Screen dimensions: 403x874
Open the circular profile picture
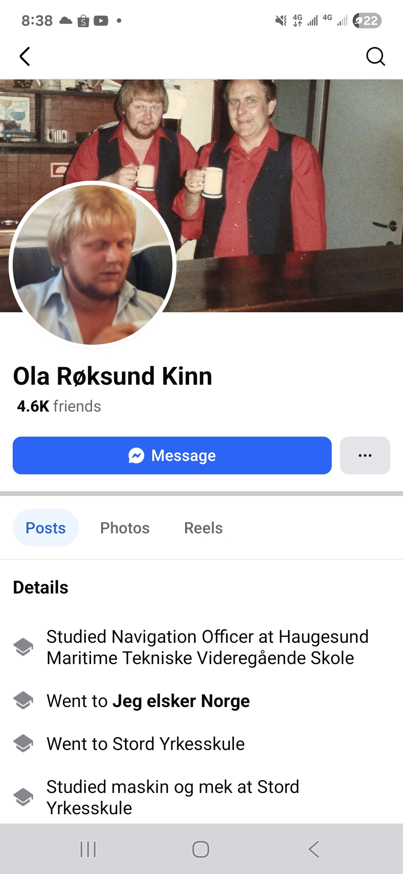tap(93, 264)
